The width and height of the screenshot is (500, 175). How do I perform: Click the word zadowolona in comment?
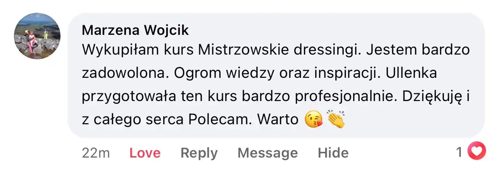(x=125, y=73)
